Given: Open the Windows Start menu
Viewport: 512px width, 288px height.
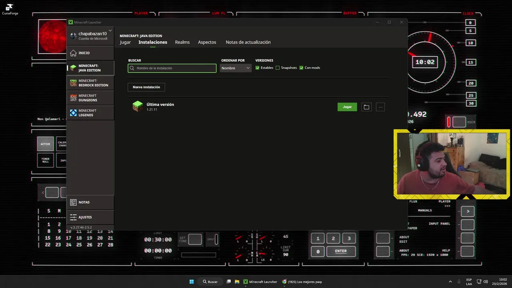Looking at the screenshot, I should [x=192, y=282].
